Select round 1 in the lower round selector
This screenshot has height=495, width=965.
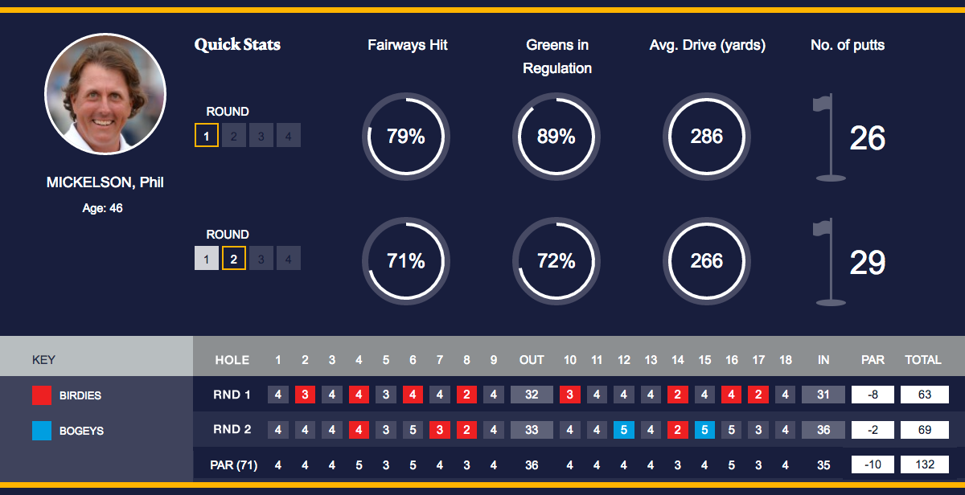point(207,259)
